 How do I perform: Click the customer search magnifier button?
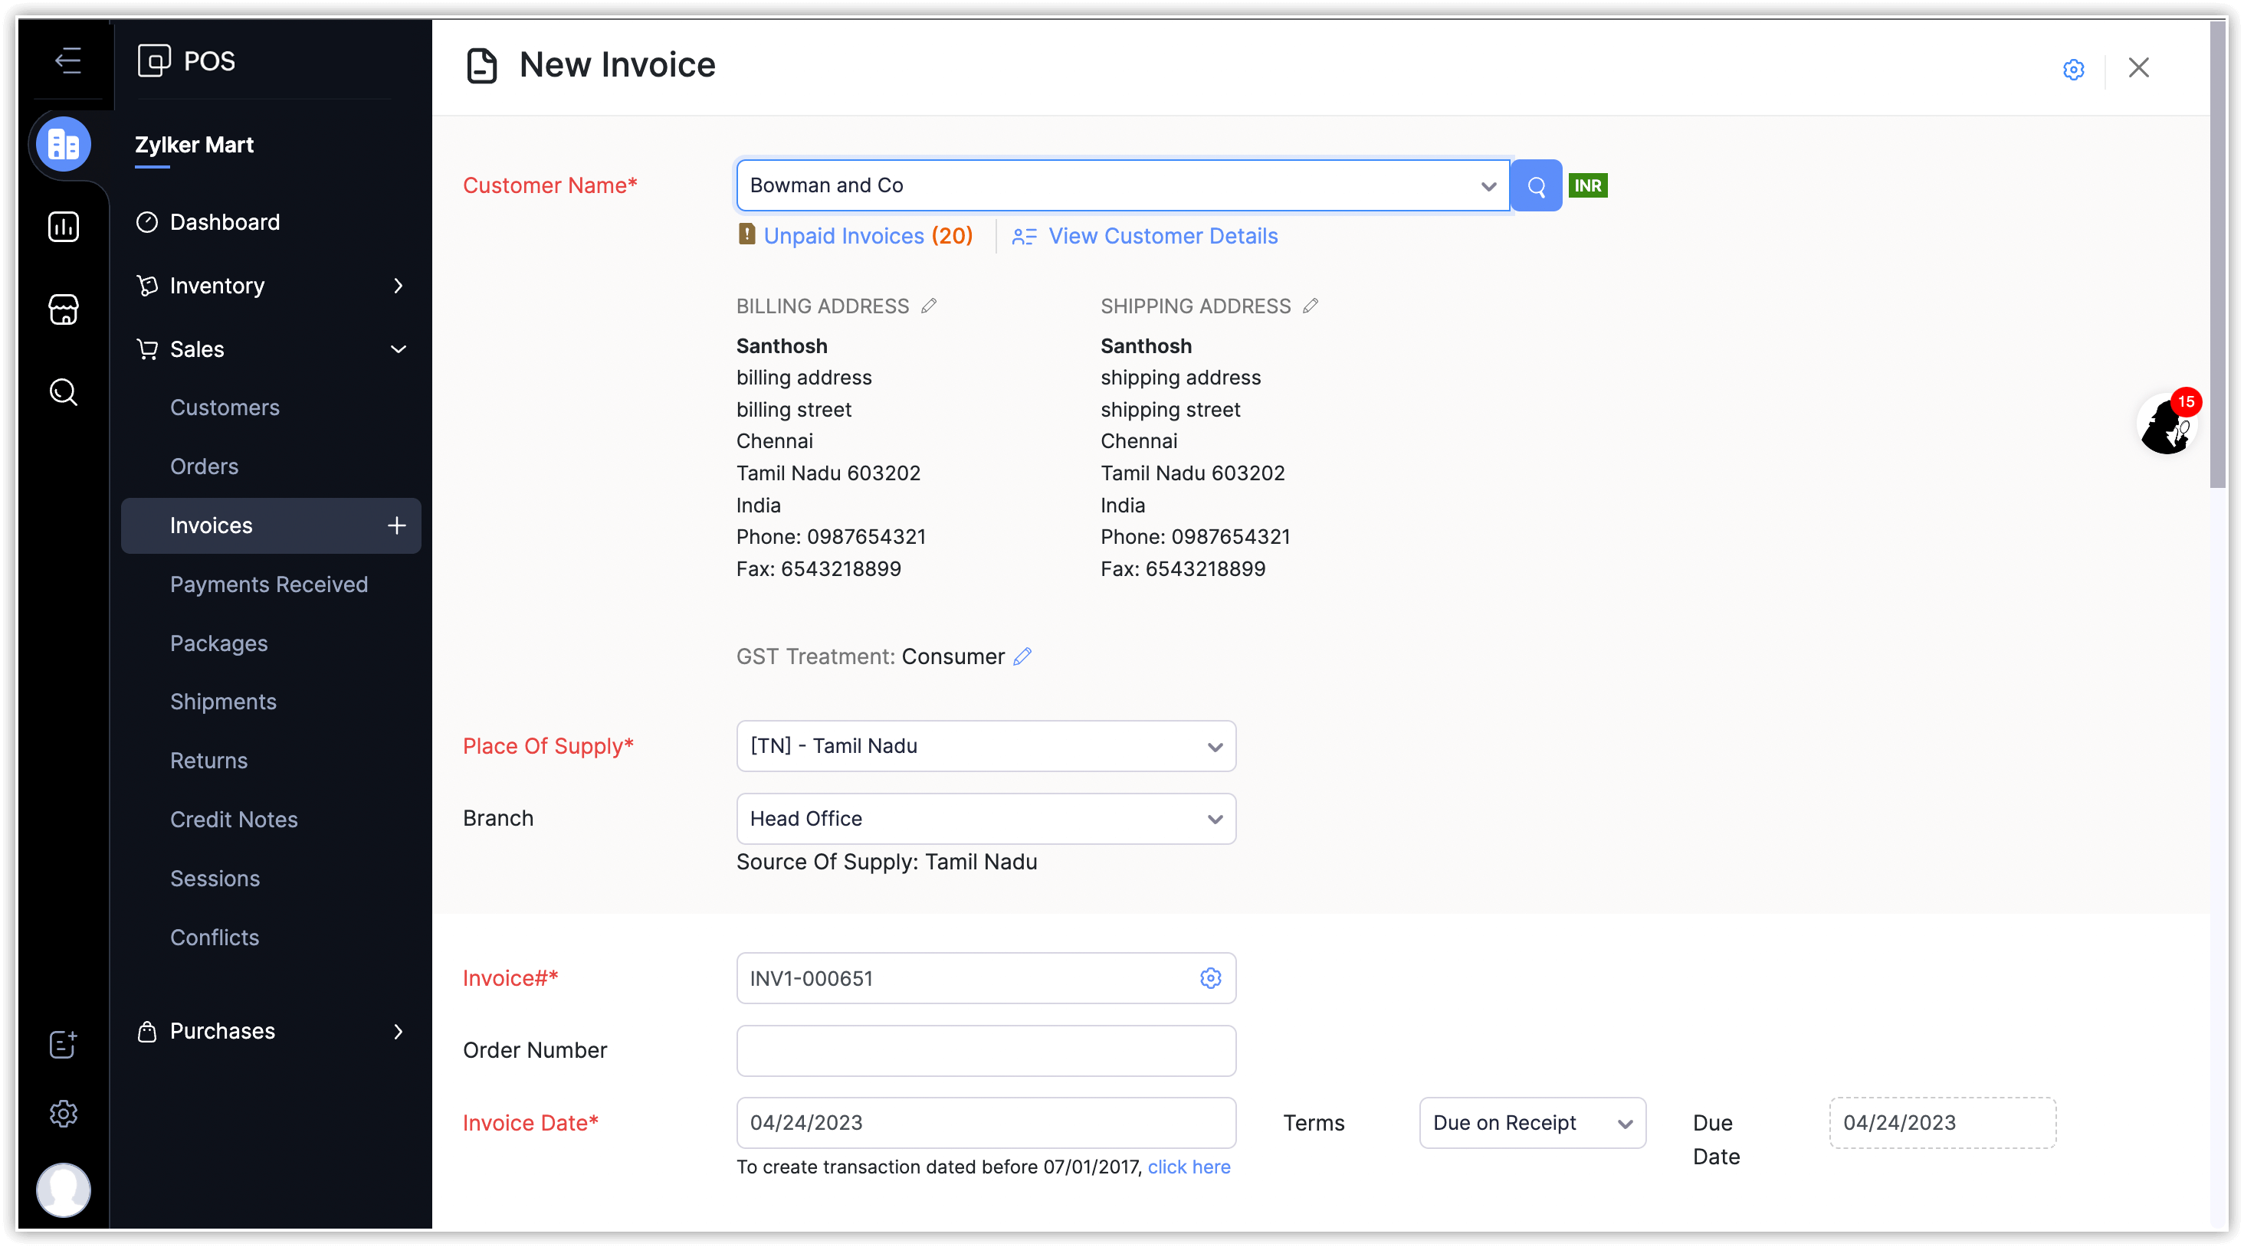coord(1536,185)
